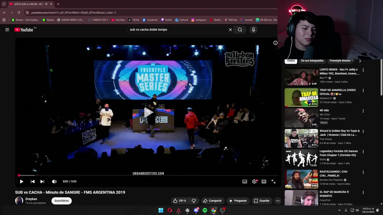Like the video with 291 k
Screen dimensions: 383x215
180,201
